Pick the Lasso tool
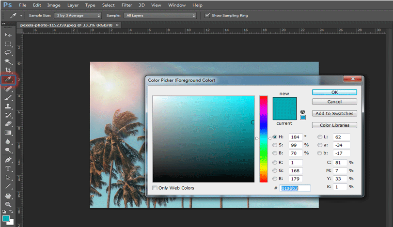Image resolution: width=393 pixels, height=227 pixels. pyautogui.click(x=8, y=52)
